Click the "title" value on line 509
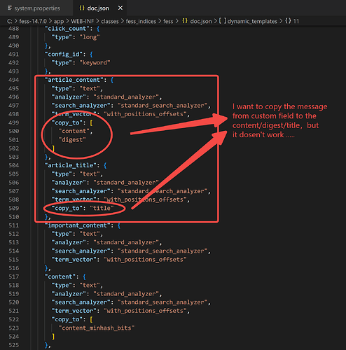Image resolution: width=346 pixels, height=350 pixels. [102, 209]
